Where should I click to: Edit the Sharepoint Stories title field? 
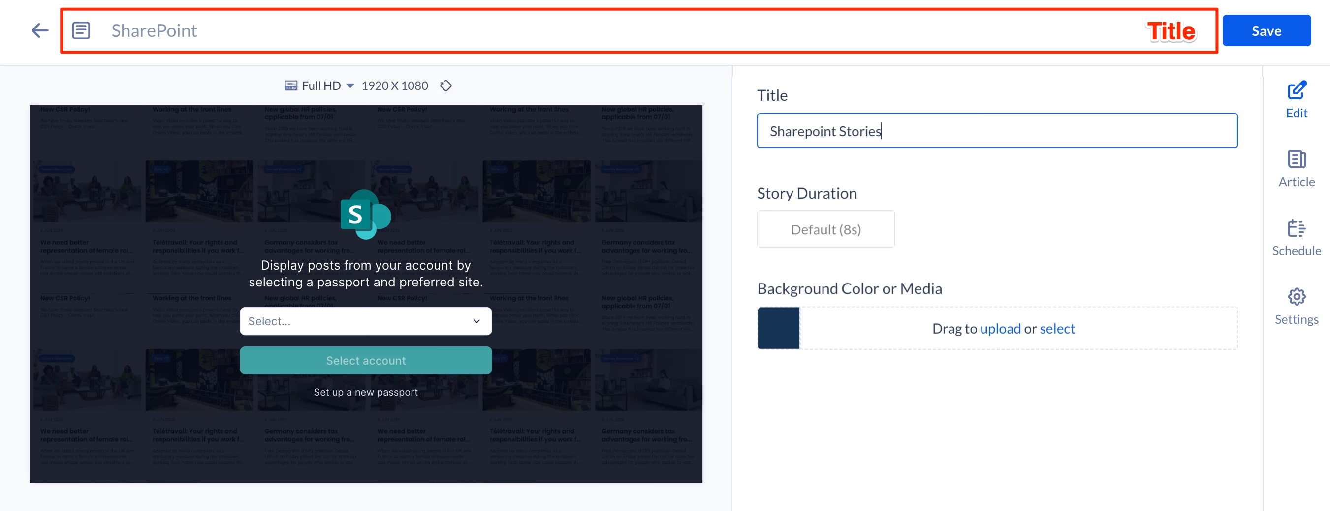(996, 131)
